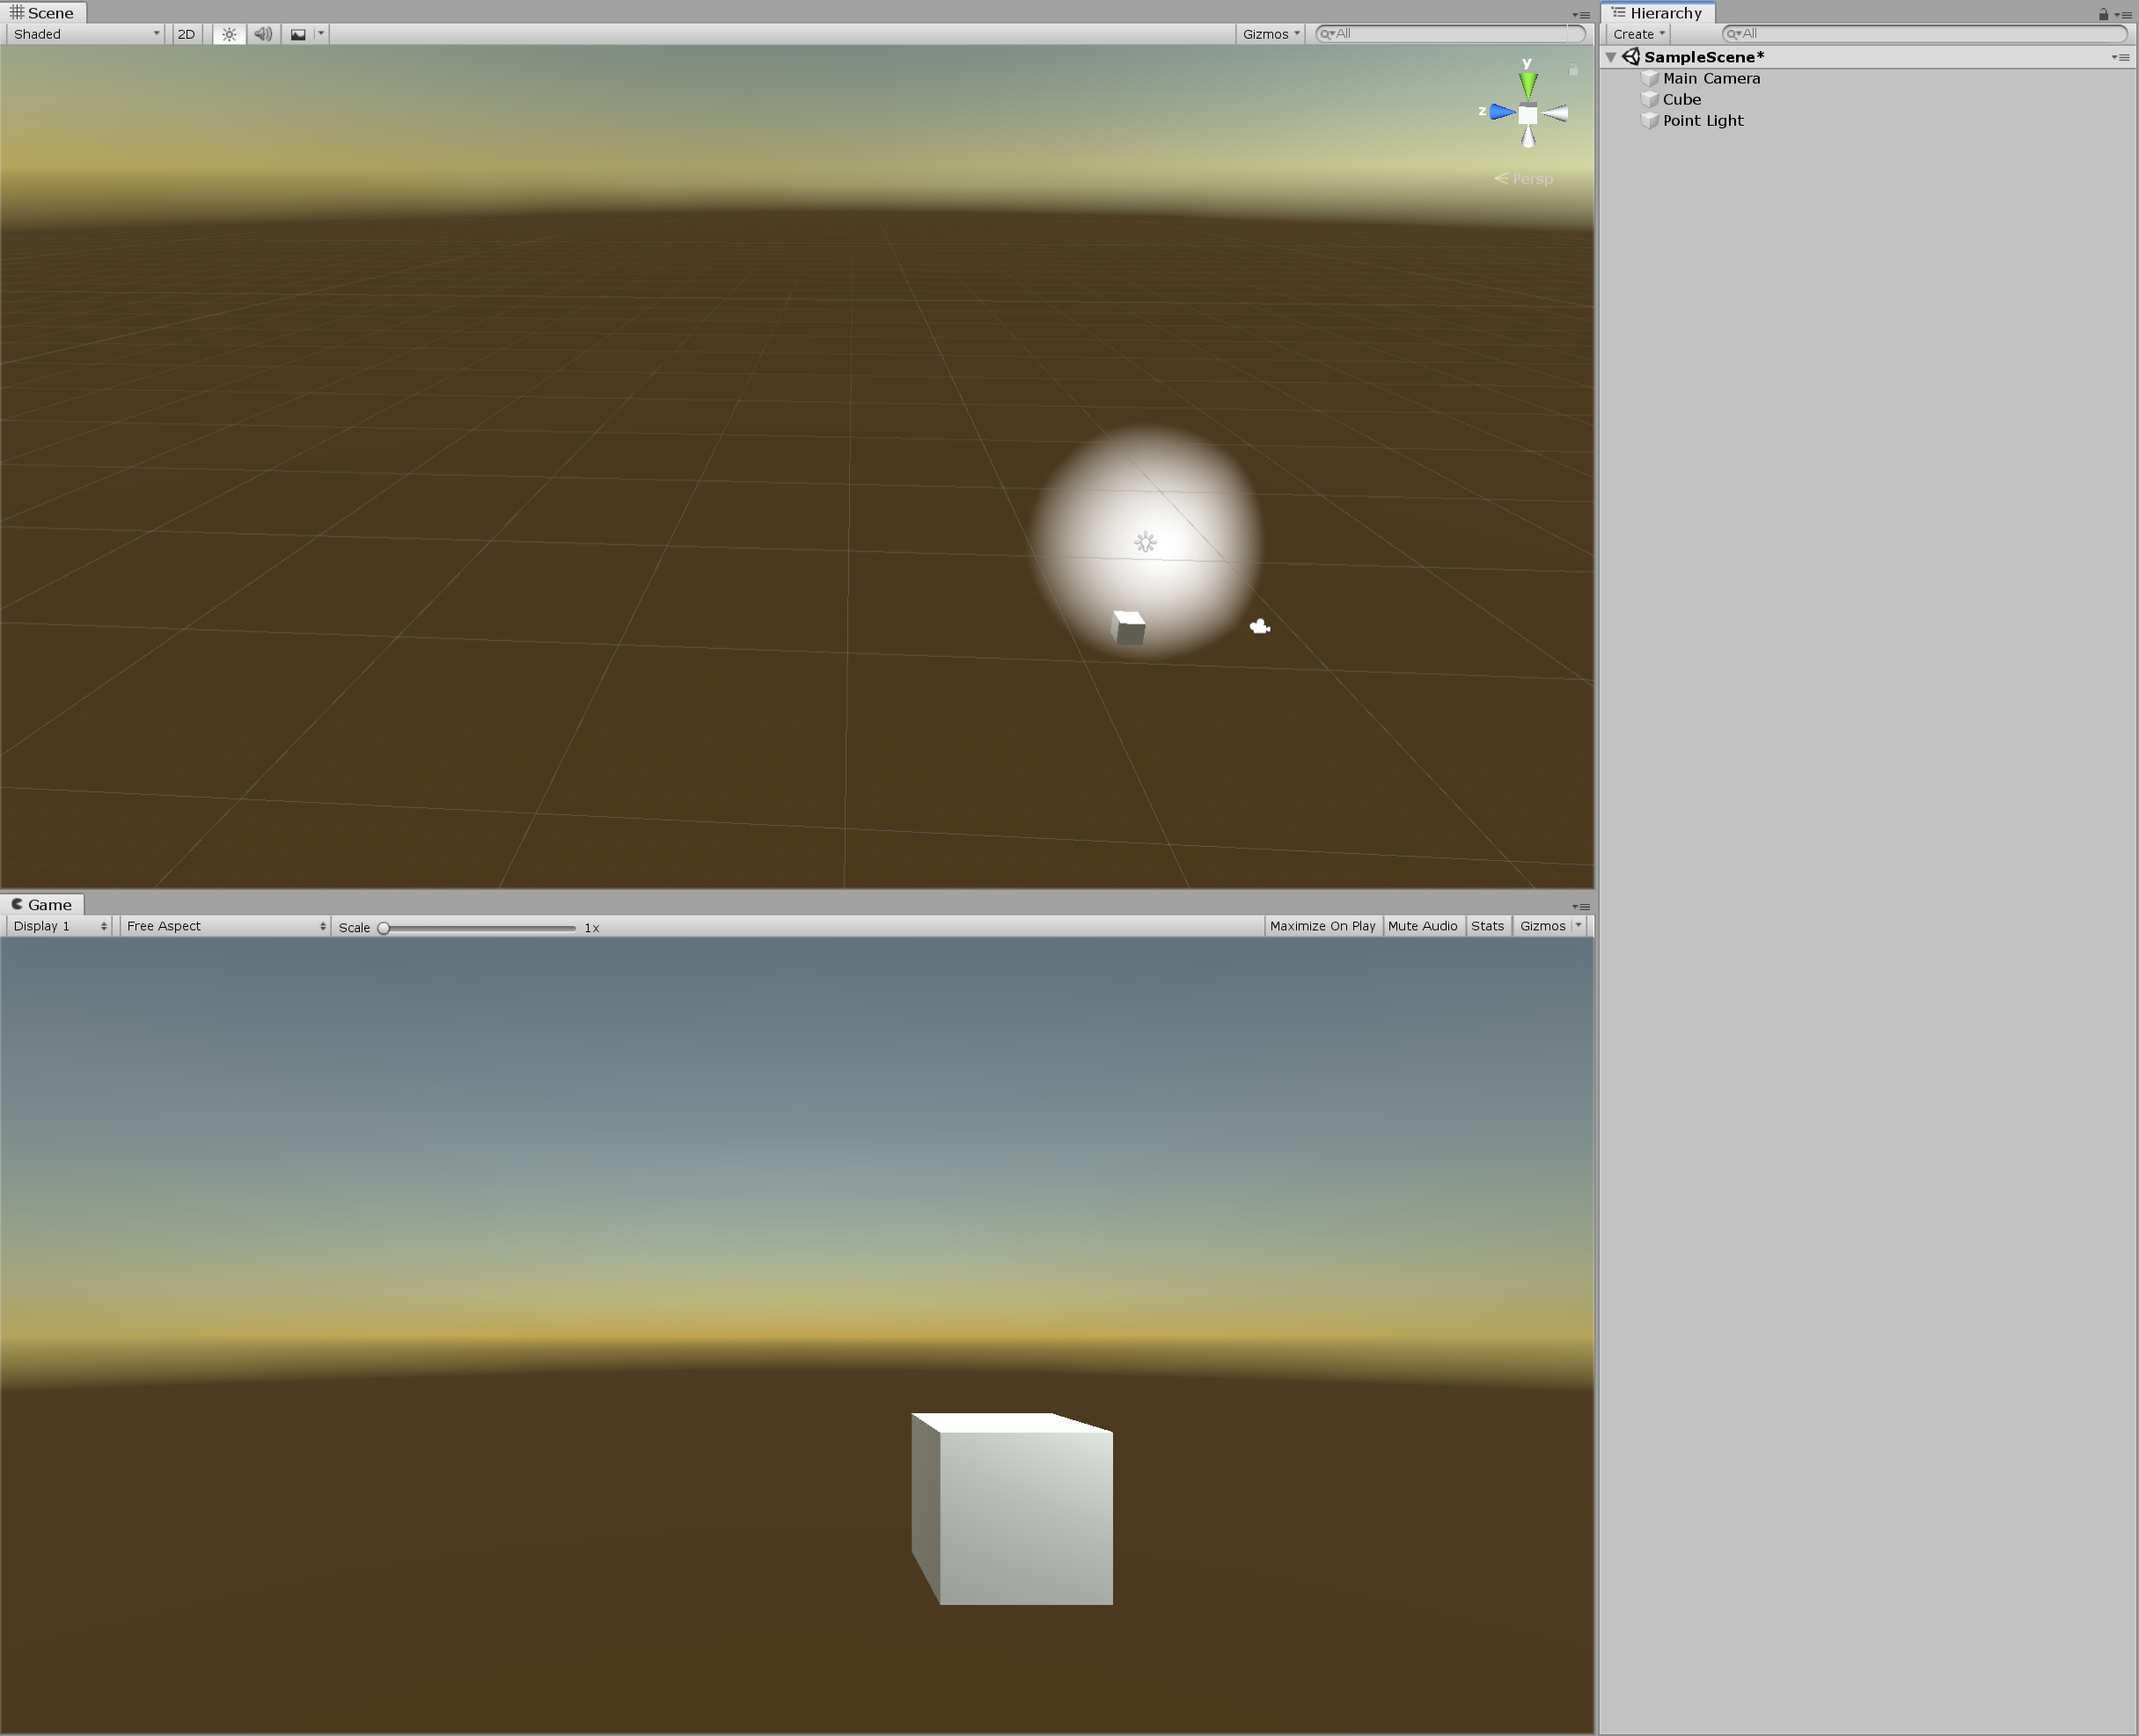Open the Hierarchy panel options hamburger icon

[x=2126, y=14]
